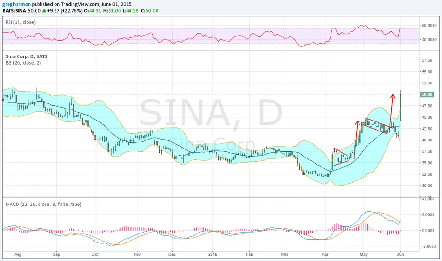Select the L:44.18 low value
The width and height of the screenshot is (442, 261).
click(130, 11)
